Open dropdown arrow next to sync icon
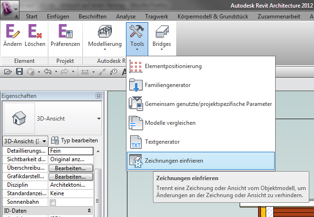This screenshot has height=217, width=314. [39, 72]
